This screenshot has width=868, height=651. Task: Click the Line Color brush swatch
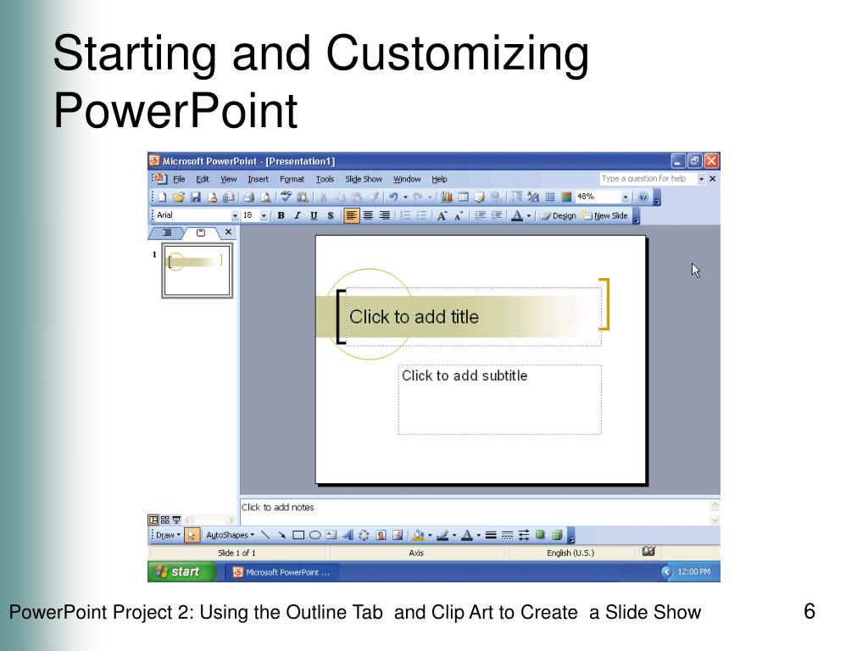click(x=442, y=535)
